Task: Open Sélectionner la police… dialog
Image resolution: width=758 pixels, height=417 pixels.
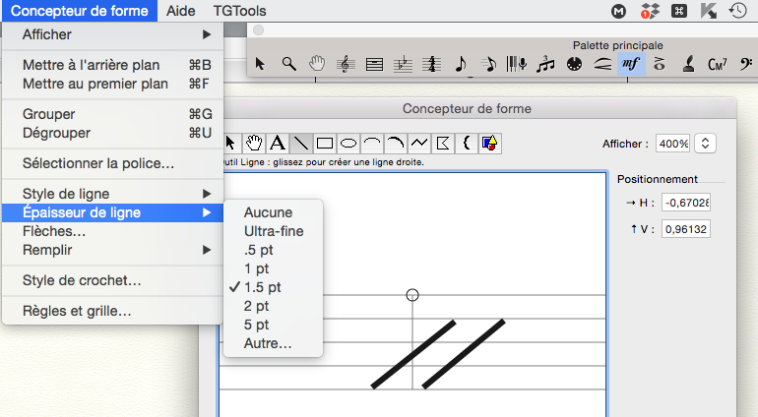Action: coord(98,162)
